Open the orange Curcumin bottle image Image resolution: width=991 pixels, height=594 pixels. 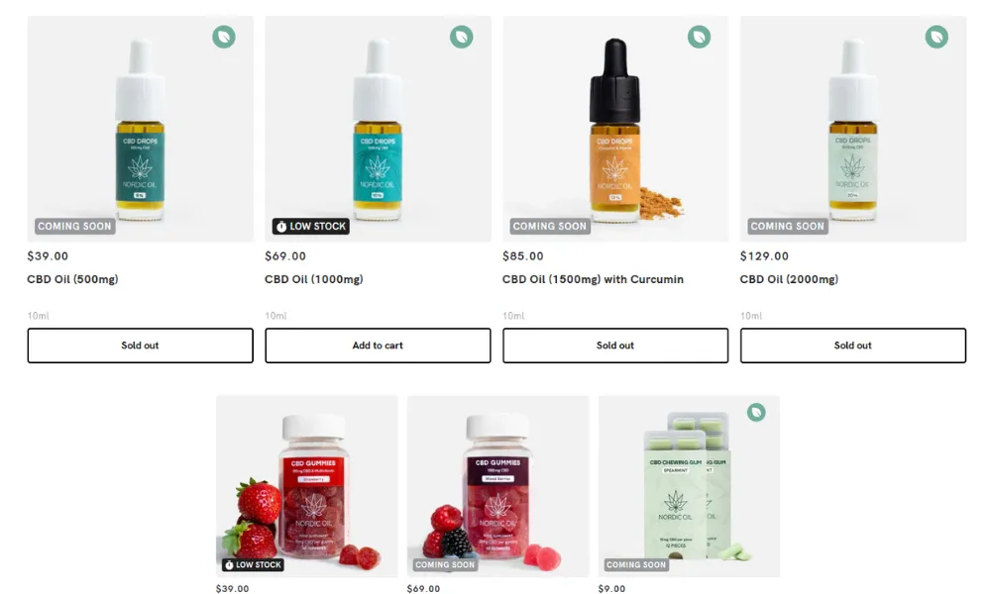pyautogui.click(x=615, y=129)
